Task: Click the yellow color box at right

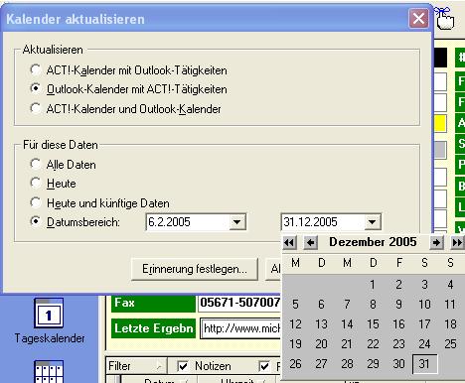Action: (x=440, y=123)
